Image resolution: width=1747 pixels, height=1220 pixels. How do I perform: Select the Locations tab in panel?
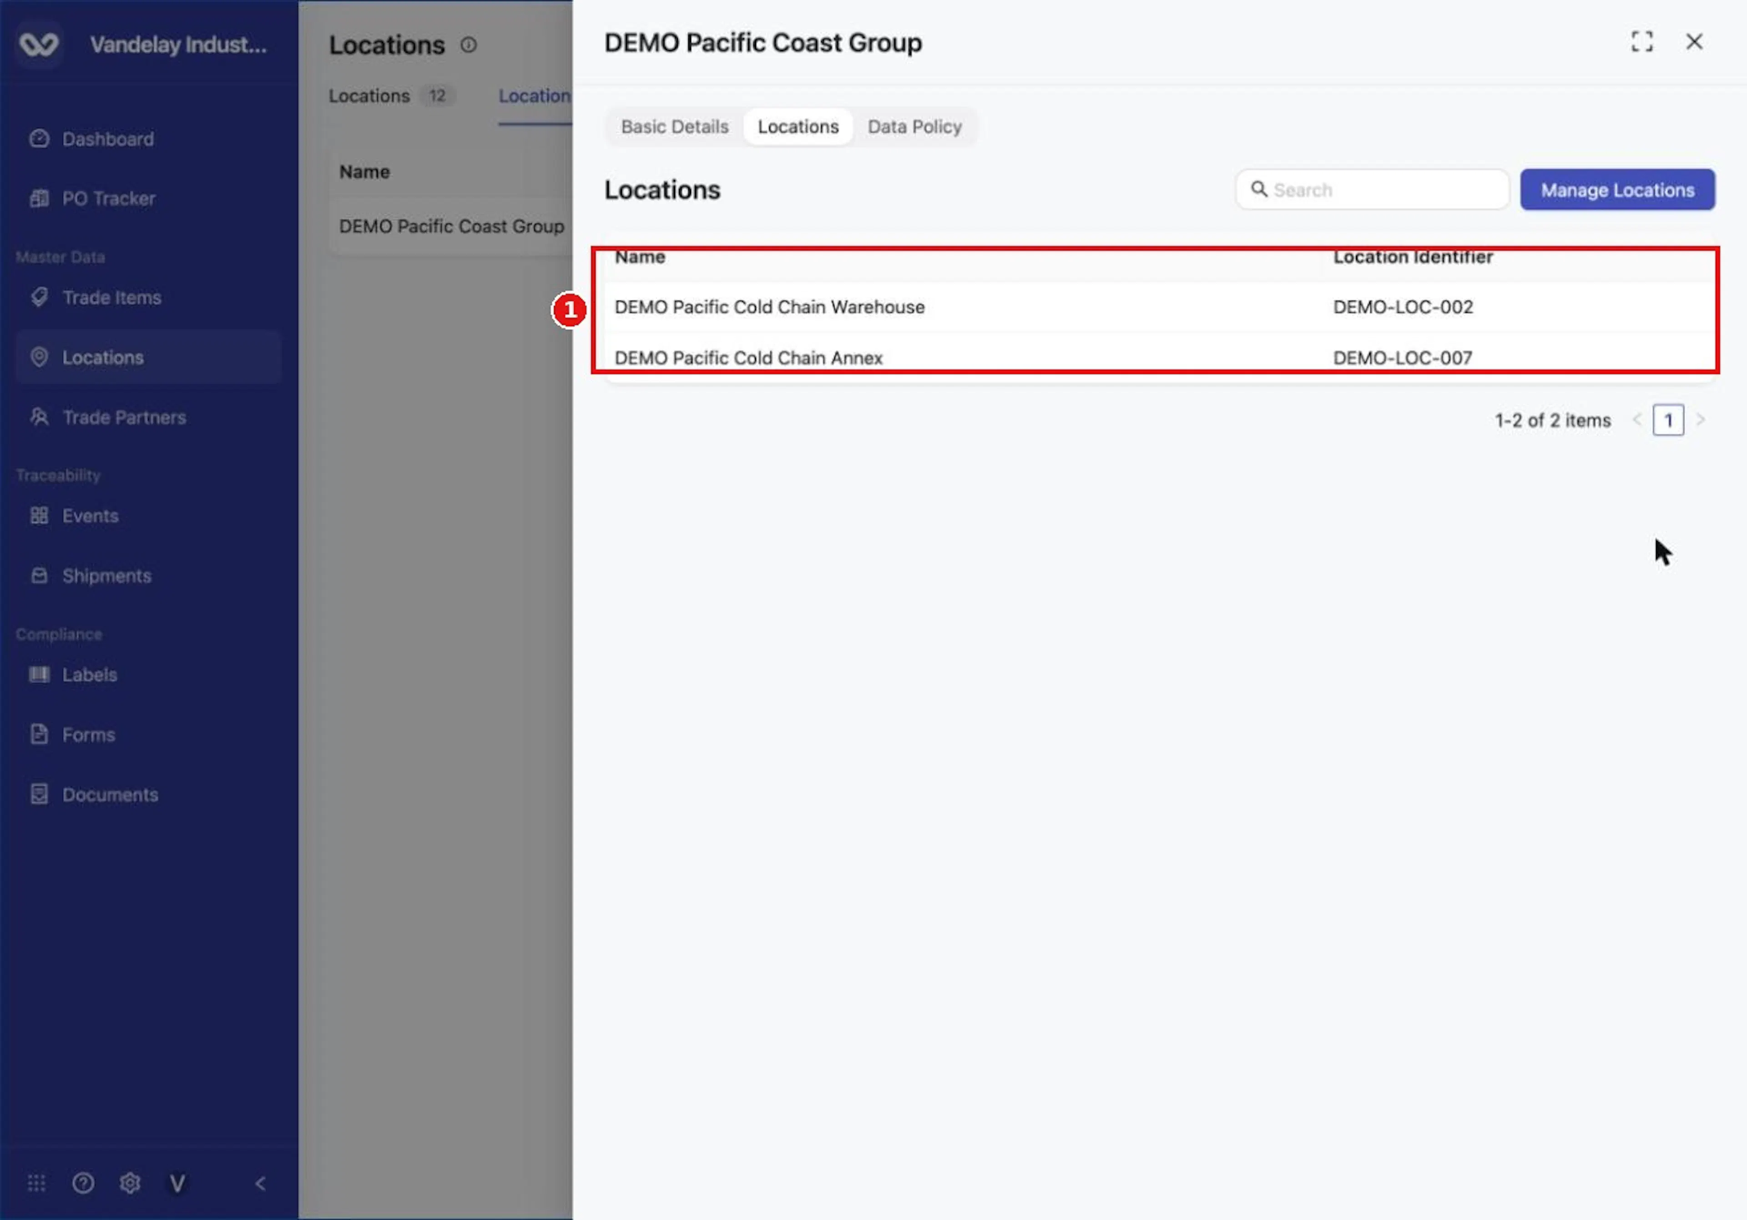(798, 127)
